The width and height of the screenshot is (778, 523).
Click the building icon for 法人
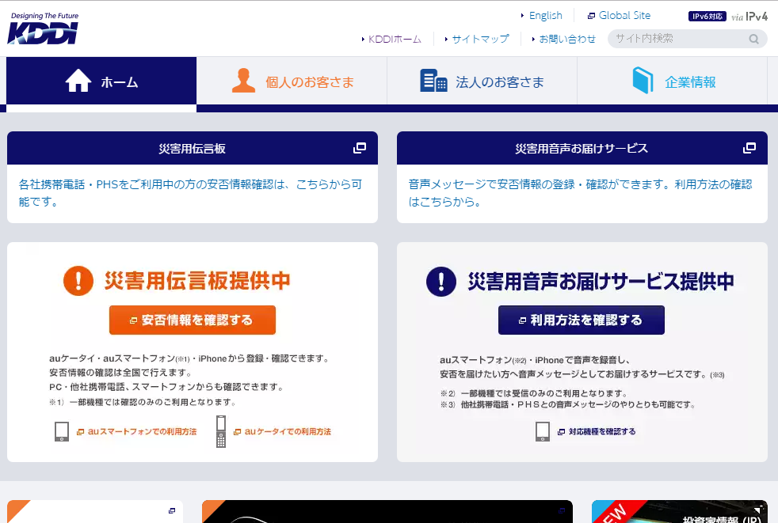pos(433,81)
